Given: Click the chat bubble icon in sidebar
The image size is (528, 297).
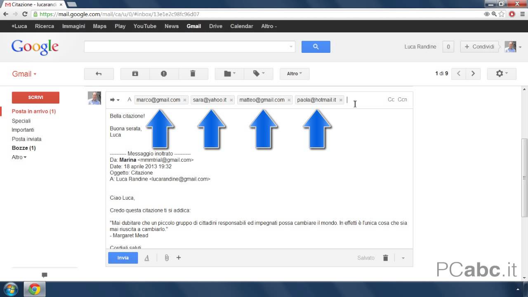Looking at the screenshot, I should point(45,275).
